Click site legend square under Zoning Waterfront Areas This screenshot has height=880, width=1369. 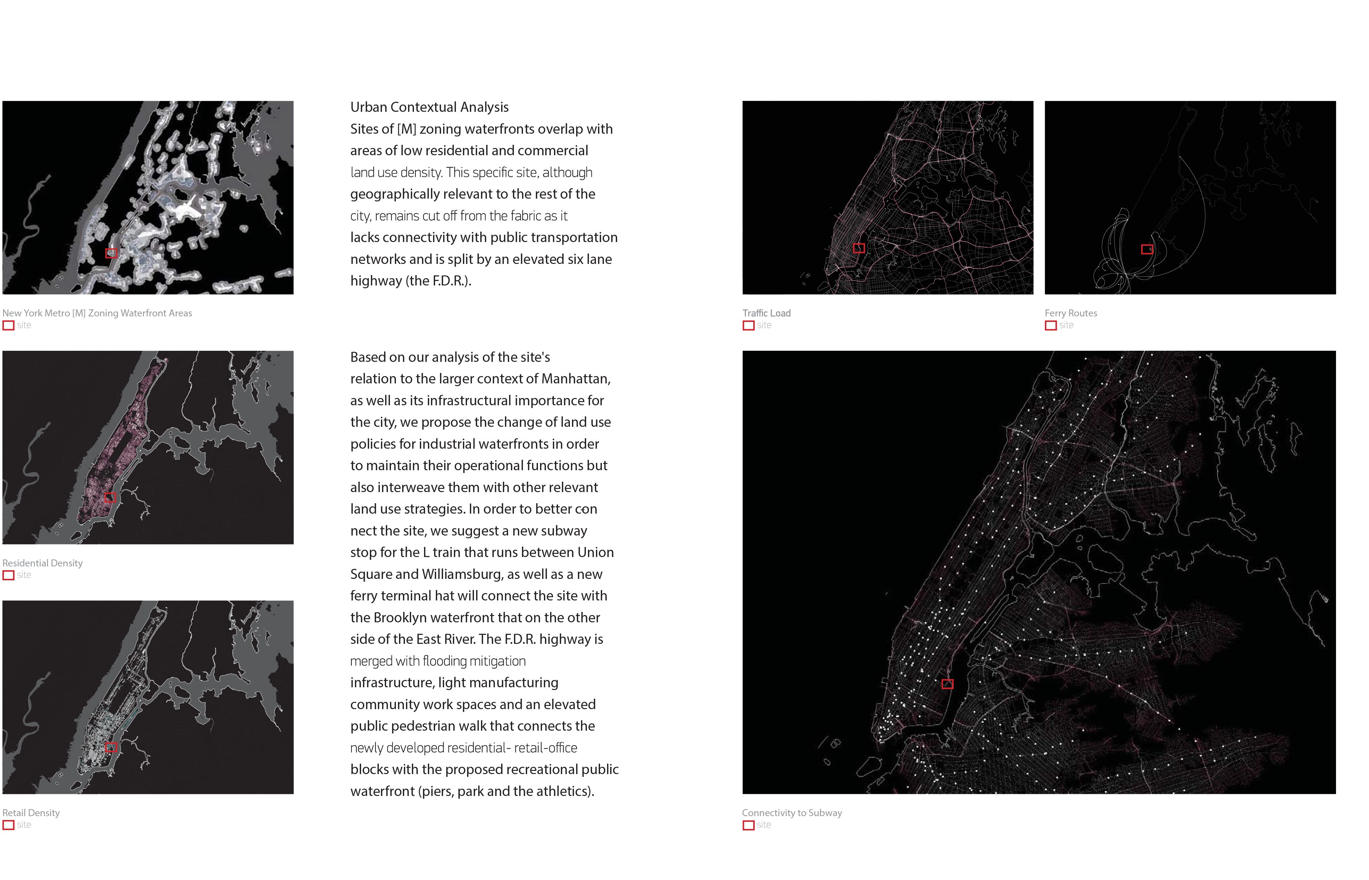(9, 326)
